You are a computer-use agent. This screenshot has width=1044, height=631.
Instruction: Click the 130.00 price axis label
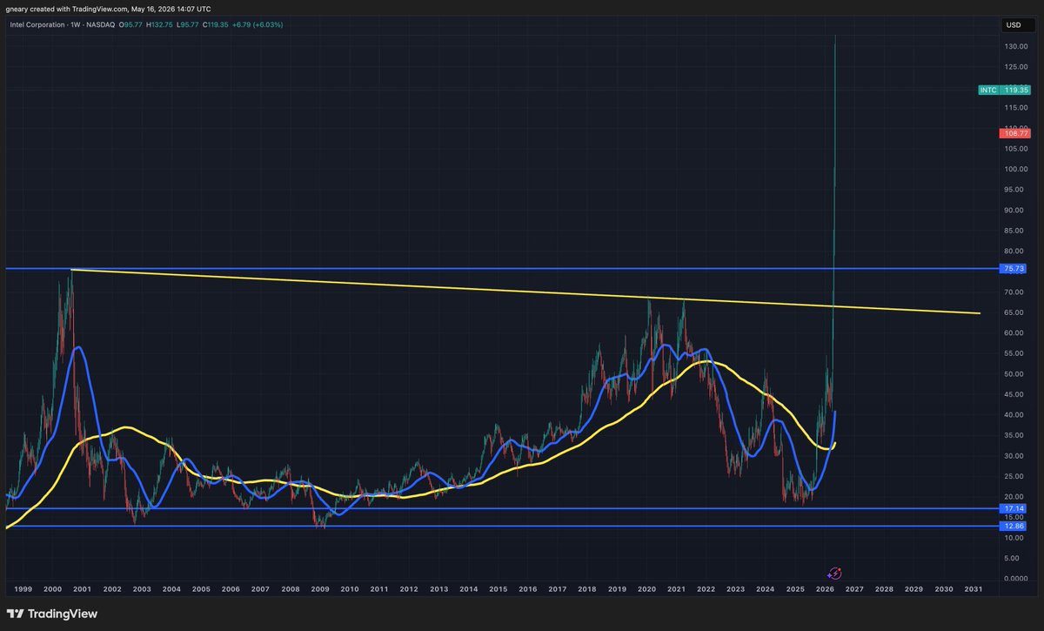point(1014,46)
